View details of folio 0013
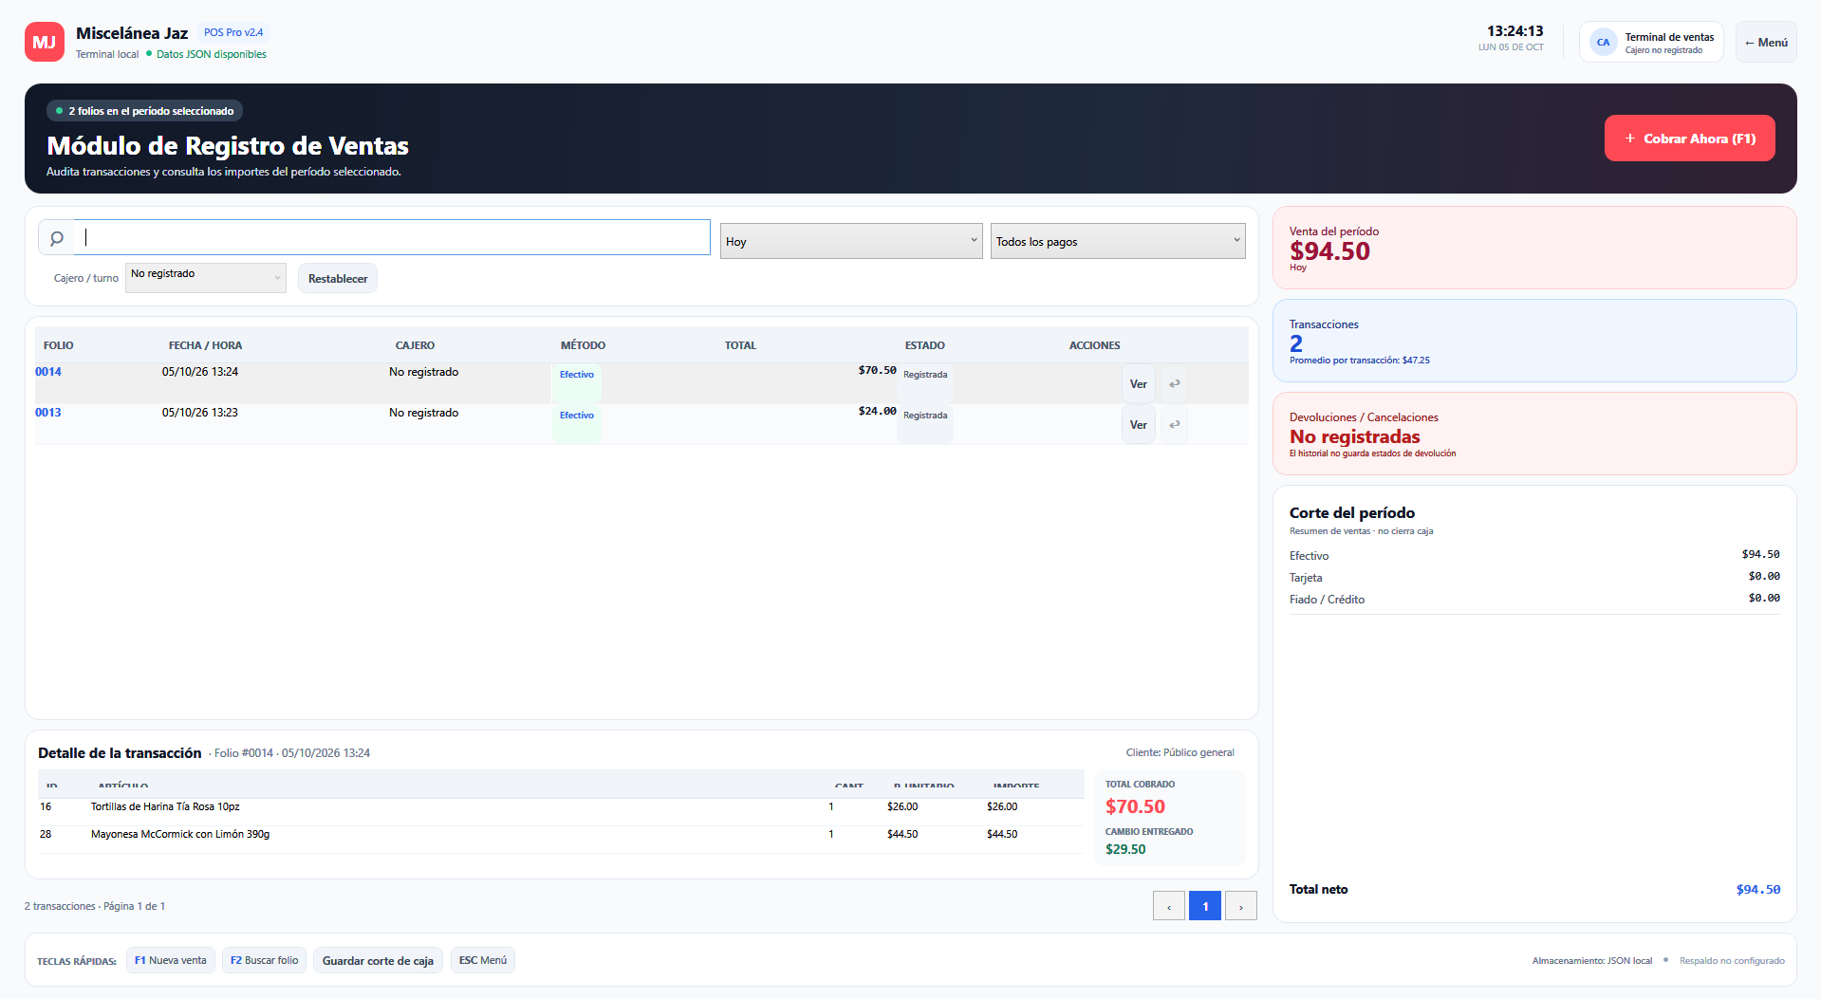This screenshot has width=1821, height=999. point(1139,424)
